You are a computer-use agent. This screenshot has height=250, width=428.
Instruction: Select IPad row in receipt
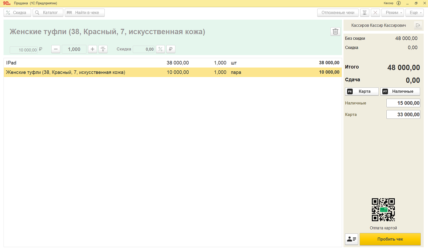(173, 63)
